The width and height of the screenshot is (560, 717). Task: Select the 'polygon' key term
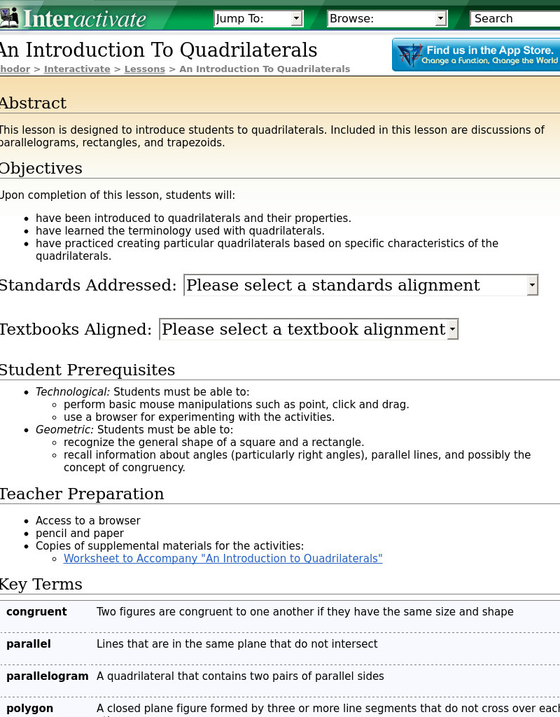click(x=29, y=709)
